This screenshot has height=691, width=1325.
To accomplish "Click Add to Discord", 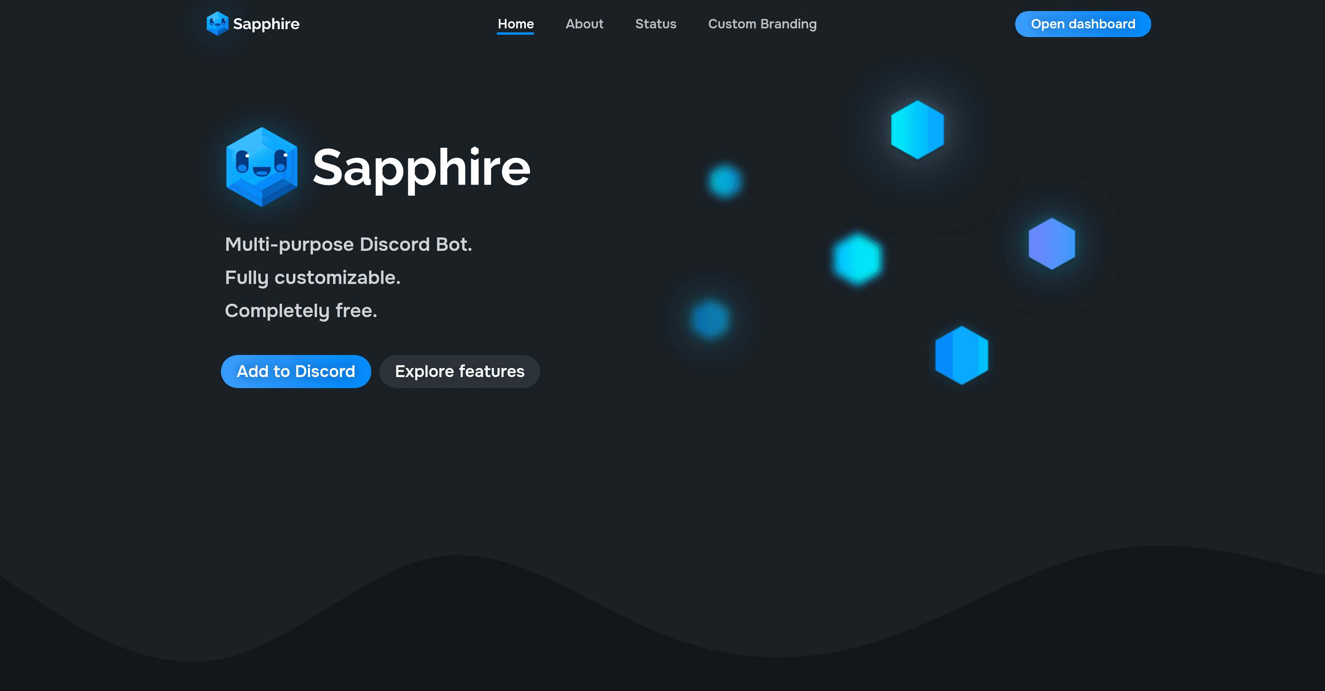I will click(296, 371).
